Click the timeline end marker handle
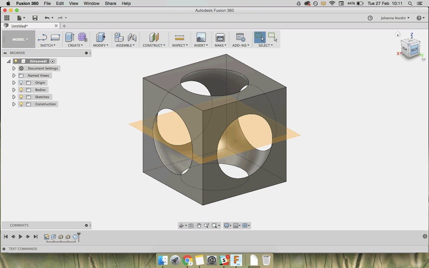 [x=79, y=235]
